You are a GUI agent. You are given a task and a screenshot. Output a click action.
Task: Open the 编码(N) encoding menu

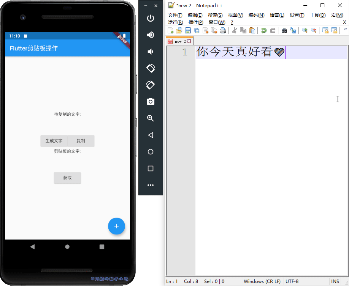(256, 15)
